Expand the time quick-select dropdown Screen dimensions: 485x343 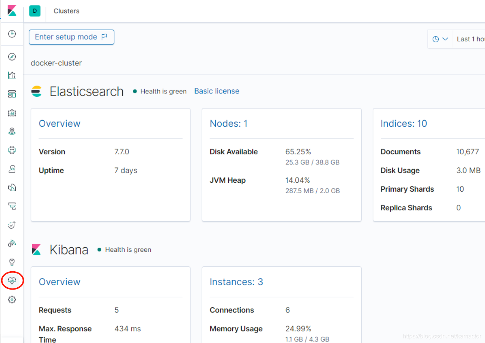coord(440,39)
